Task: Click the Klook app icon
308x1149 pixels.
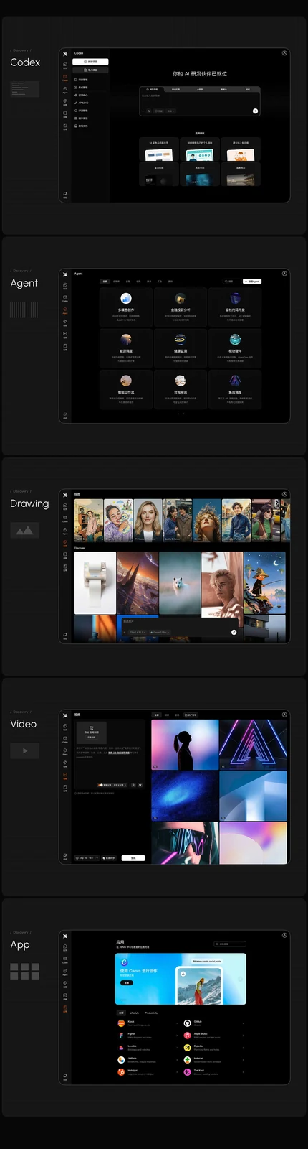Action: pos(121,1023)
